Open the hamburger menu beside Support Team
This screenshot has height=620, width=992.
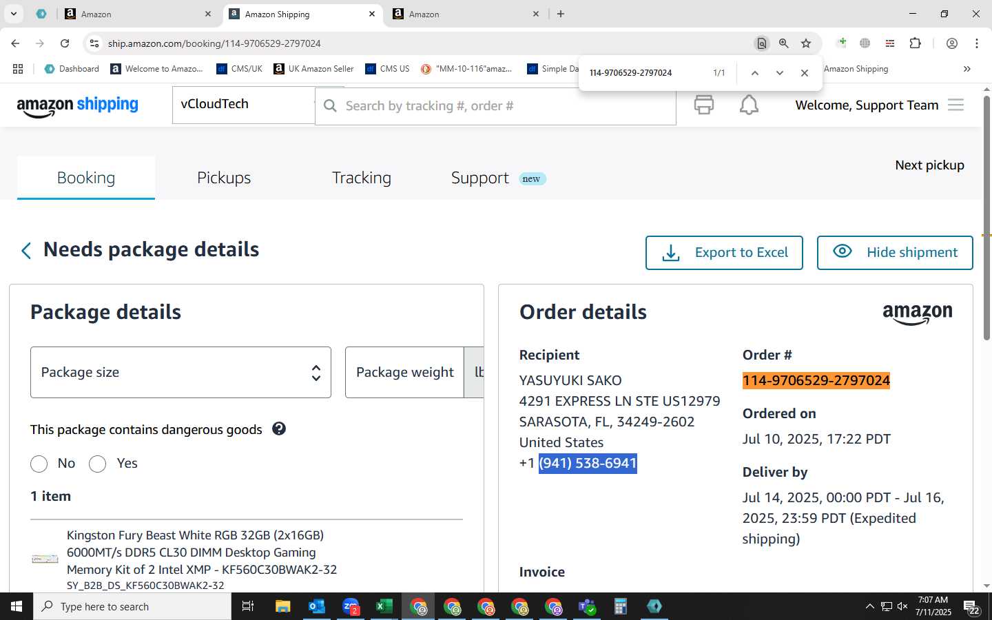[x=955, y=105]
